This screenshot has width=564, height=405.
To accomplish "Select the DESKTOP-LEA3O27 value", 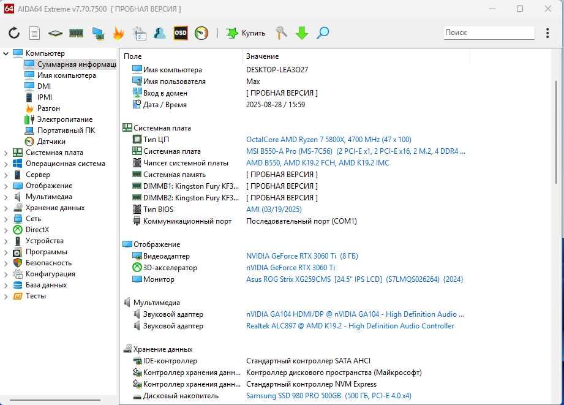I will point(277,70).
